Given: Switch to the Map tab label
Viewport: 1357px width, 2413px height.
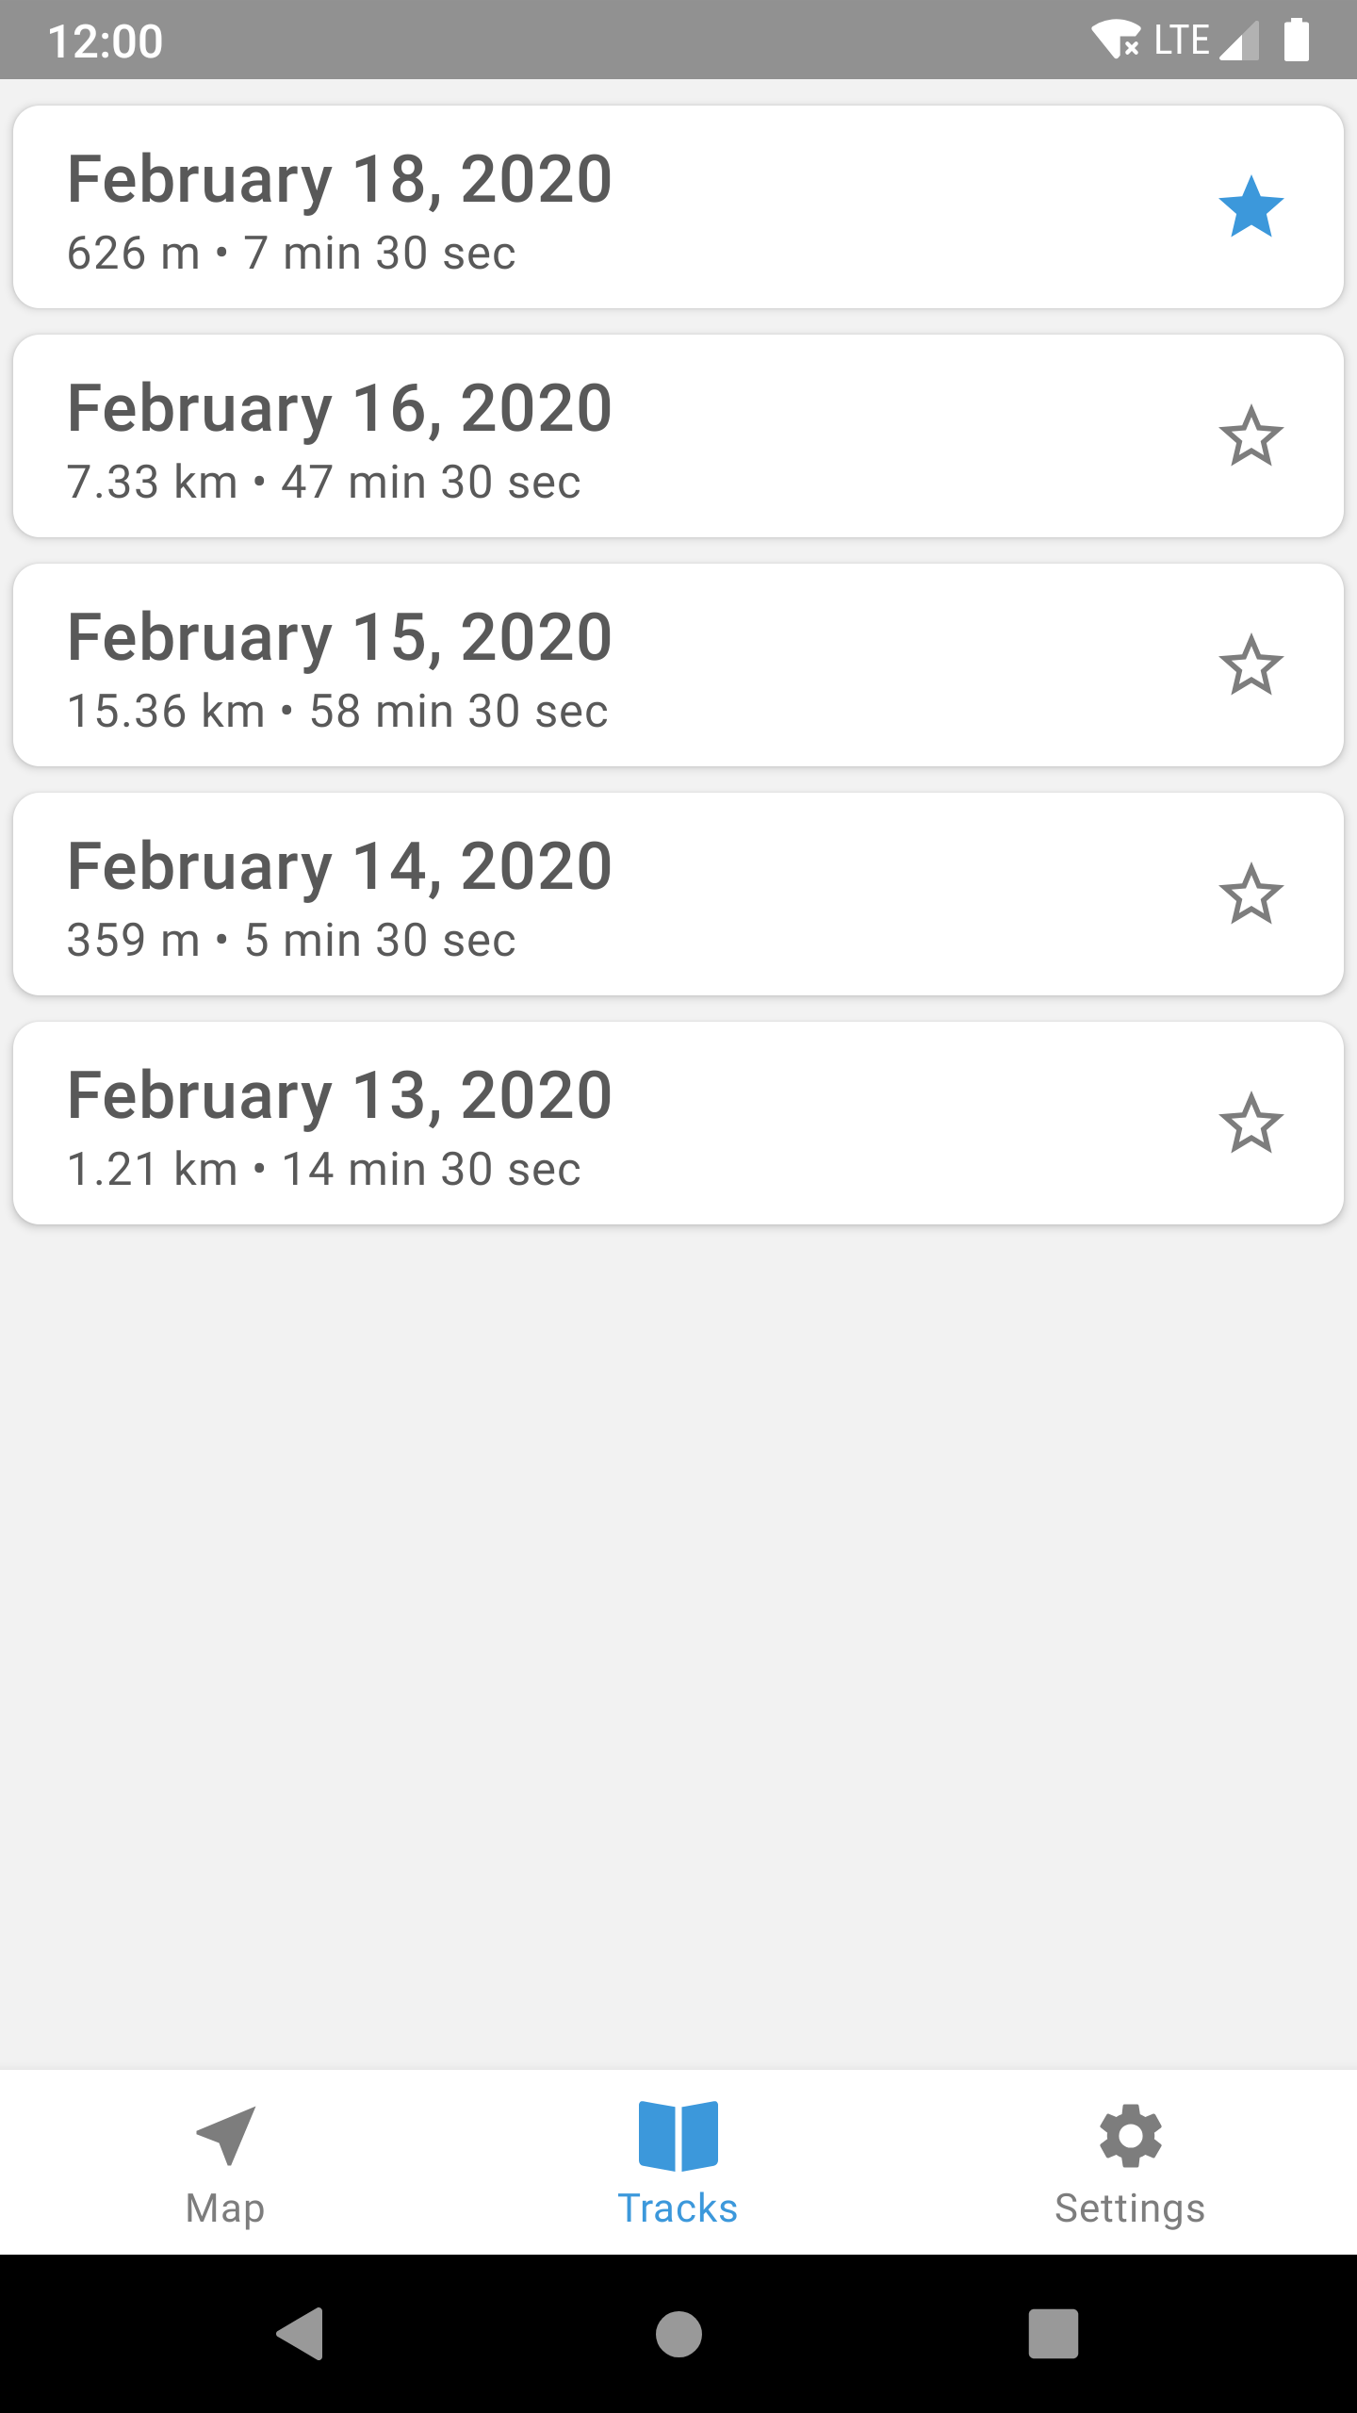Looking at the screenshot, I should (225, 2208).
